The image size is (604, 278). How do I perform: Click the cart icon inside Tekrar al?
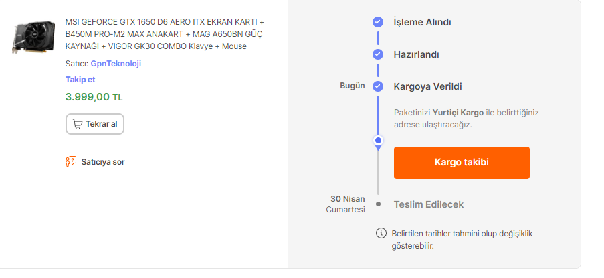pos(78,124)
